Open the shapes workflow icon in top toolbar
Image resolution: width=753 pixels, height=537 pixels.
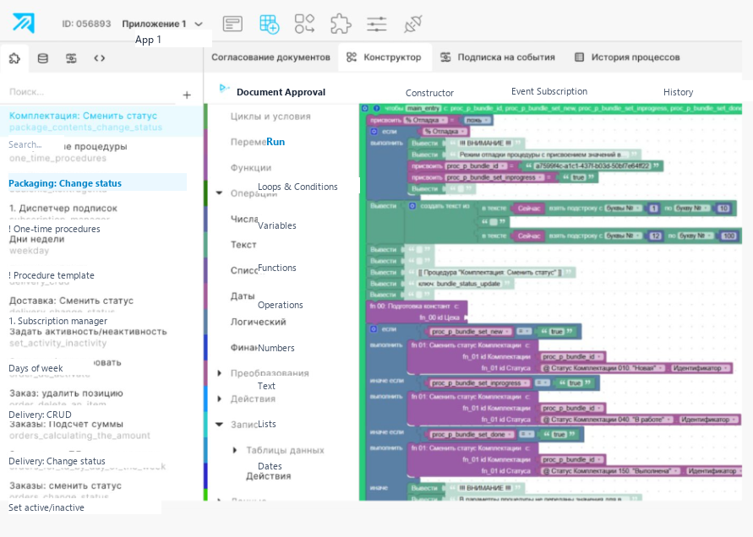click(304, 24)
